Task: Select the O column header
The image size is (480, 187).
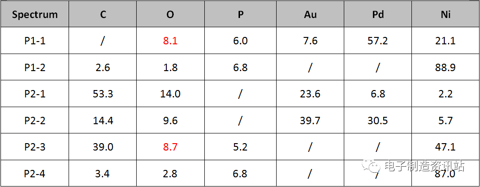Action: coord(170,14)
